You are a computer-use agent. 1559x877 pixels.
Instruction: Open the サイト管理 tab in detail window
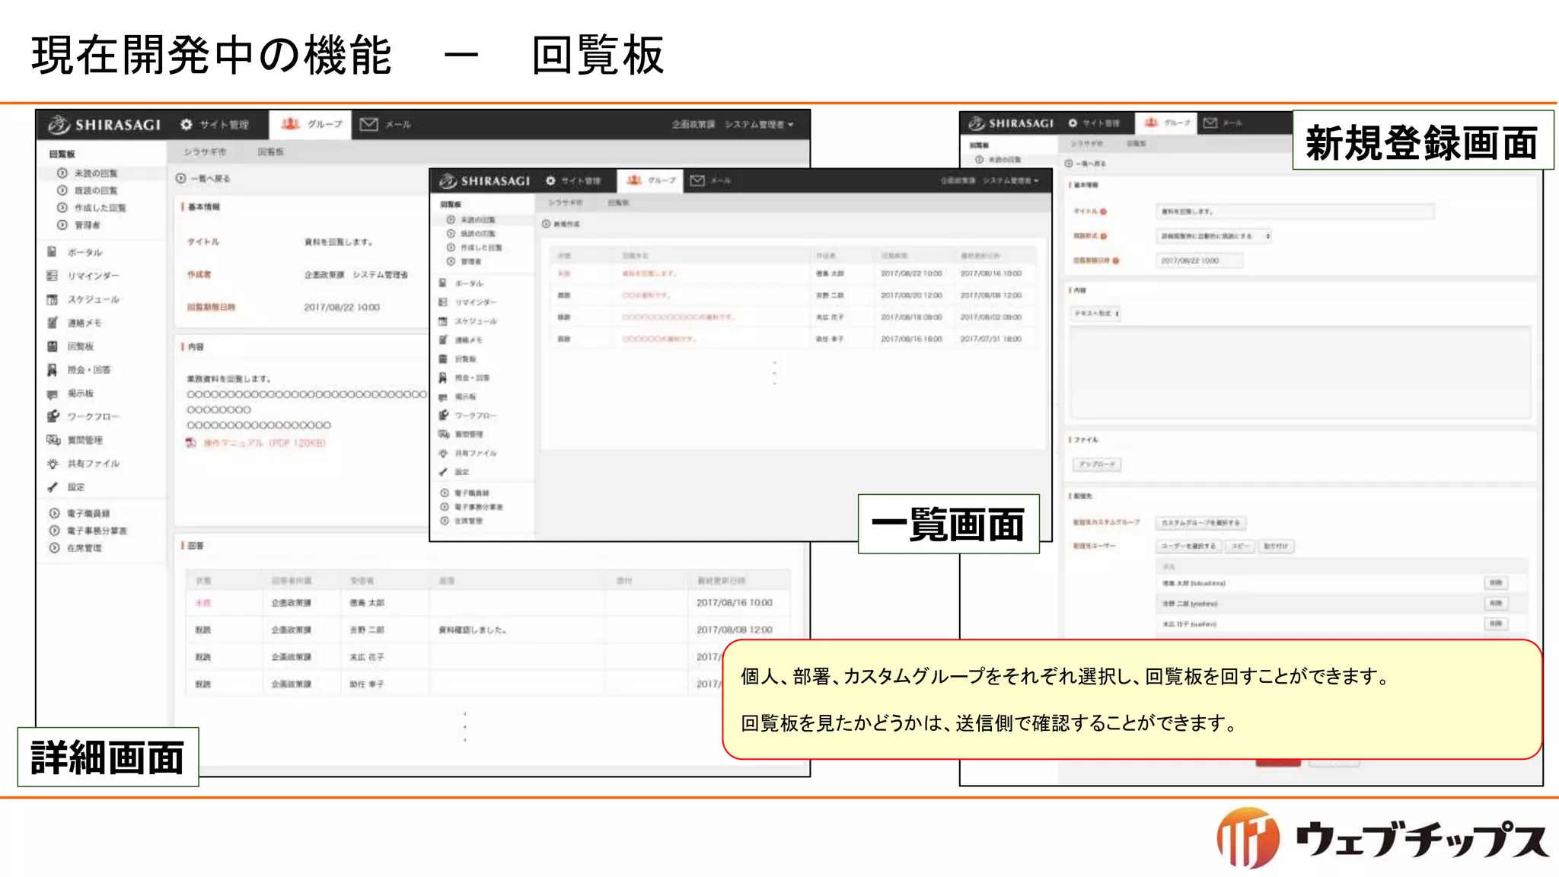pyautogui.click(x=215, y=124)
